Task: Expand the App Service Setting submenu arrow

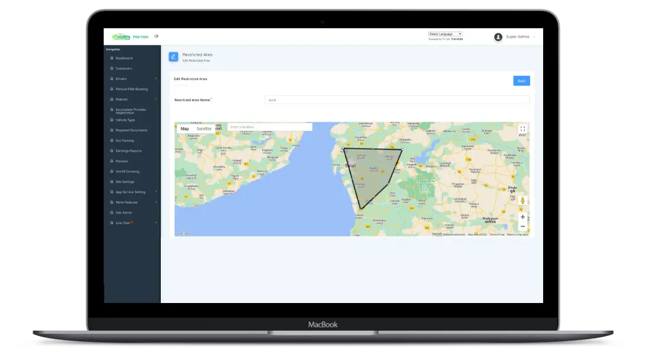Action: [x=156, y=192]
